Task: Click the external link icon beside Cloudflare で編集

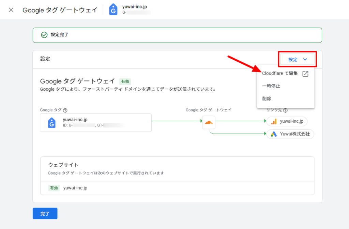Action: [305, 74]
